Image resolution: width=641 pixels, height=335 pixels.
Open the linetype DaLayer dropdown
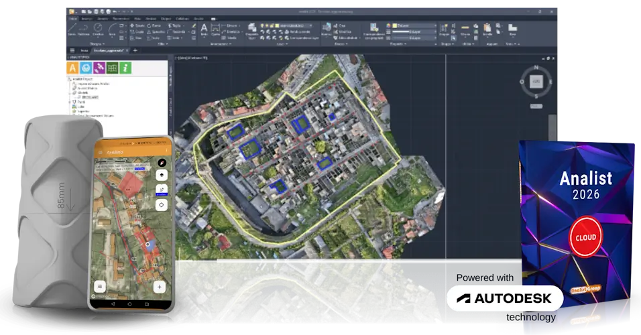pos(414,38)
